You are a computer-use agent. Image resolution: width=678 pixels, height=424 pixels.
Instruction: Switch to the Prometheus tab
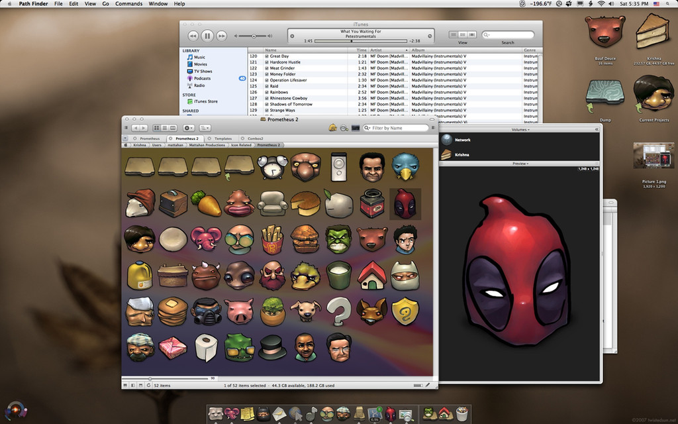(x=147, y=138)
